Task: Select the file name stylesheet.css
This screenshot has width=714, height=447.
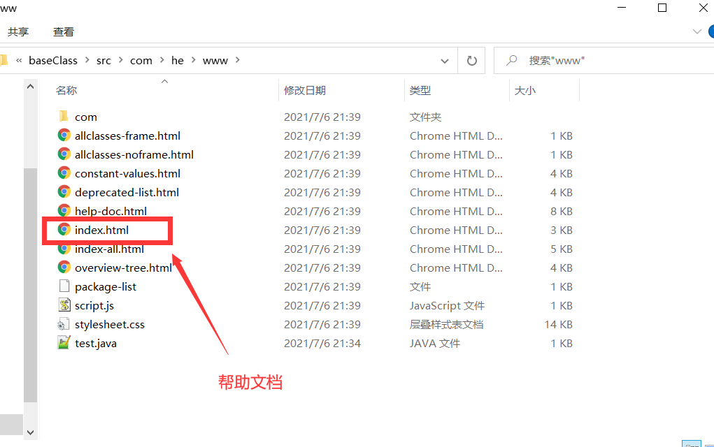Action: click(110, 324)
